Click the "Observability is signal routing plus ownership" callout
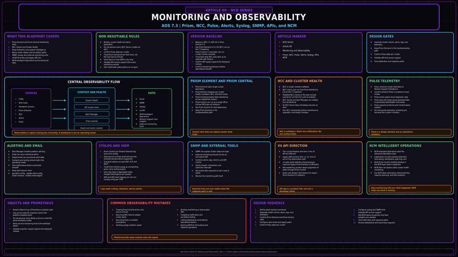 (x=92, y=132)
